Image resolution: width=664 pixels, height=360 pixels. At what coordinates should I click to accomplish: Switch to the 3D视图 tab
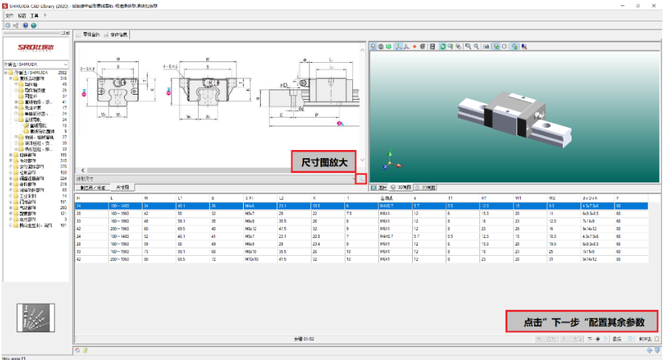tap(402, 188)
